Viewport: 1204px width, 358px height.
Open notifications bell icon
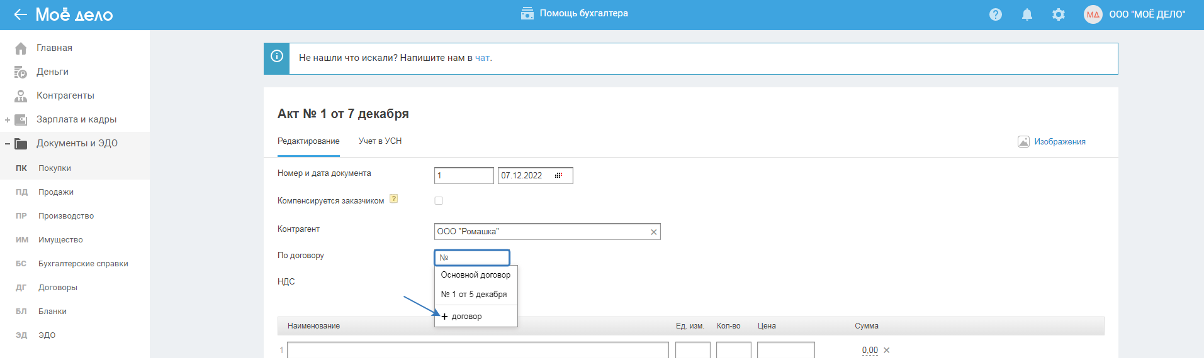[x=1027, y=14]
